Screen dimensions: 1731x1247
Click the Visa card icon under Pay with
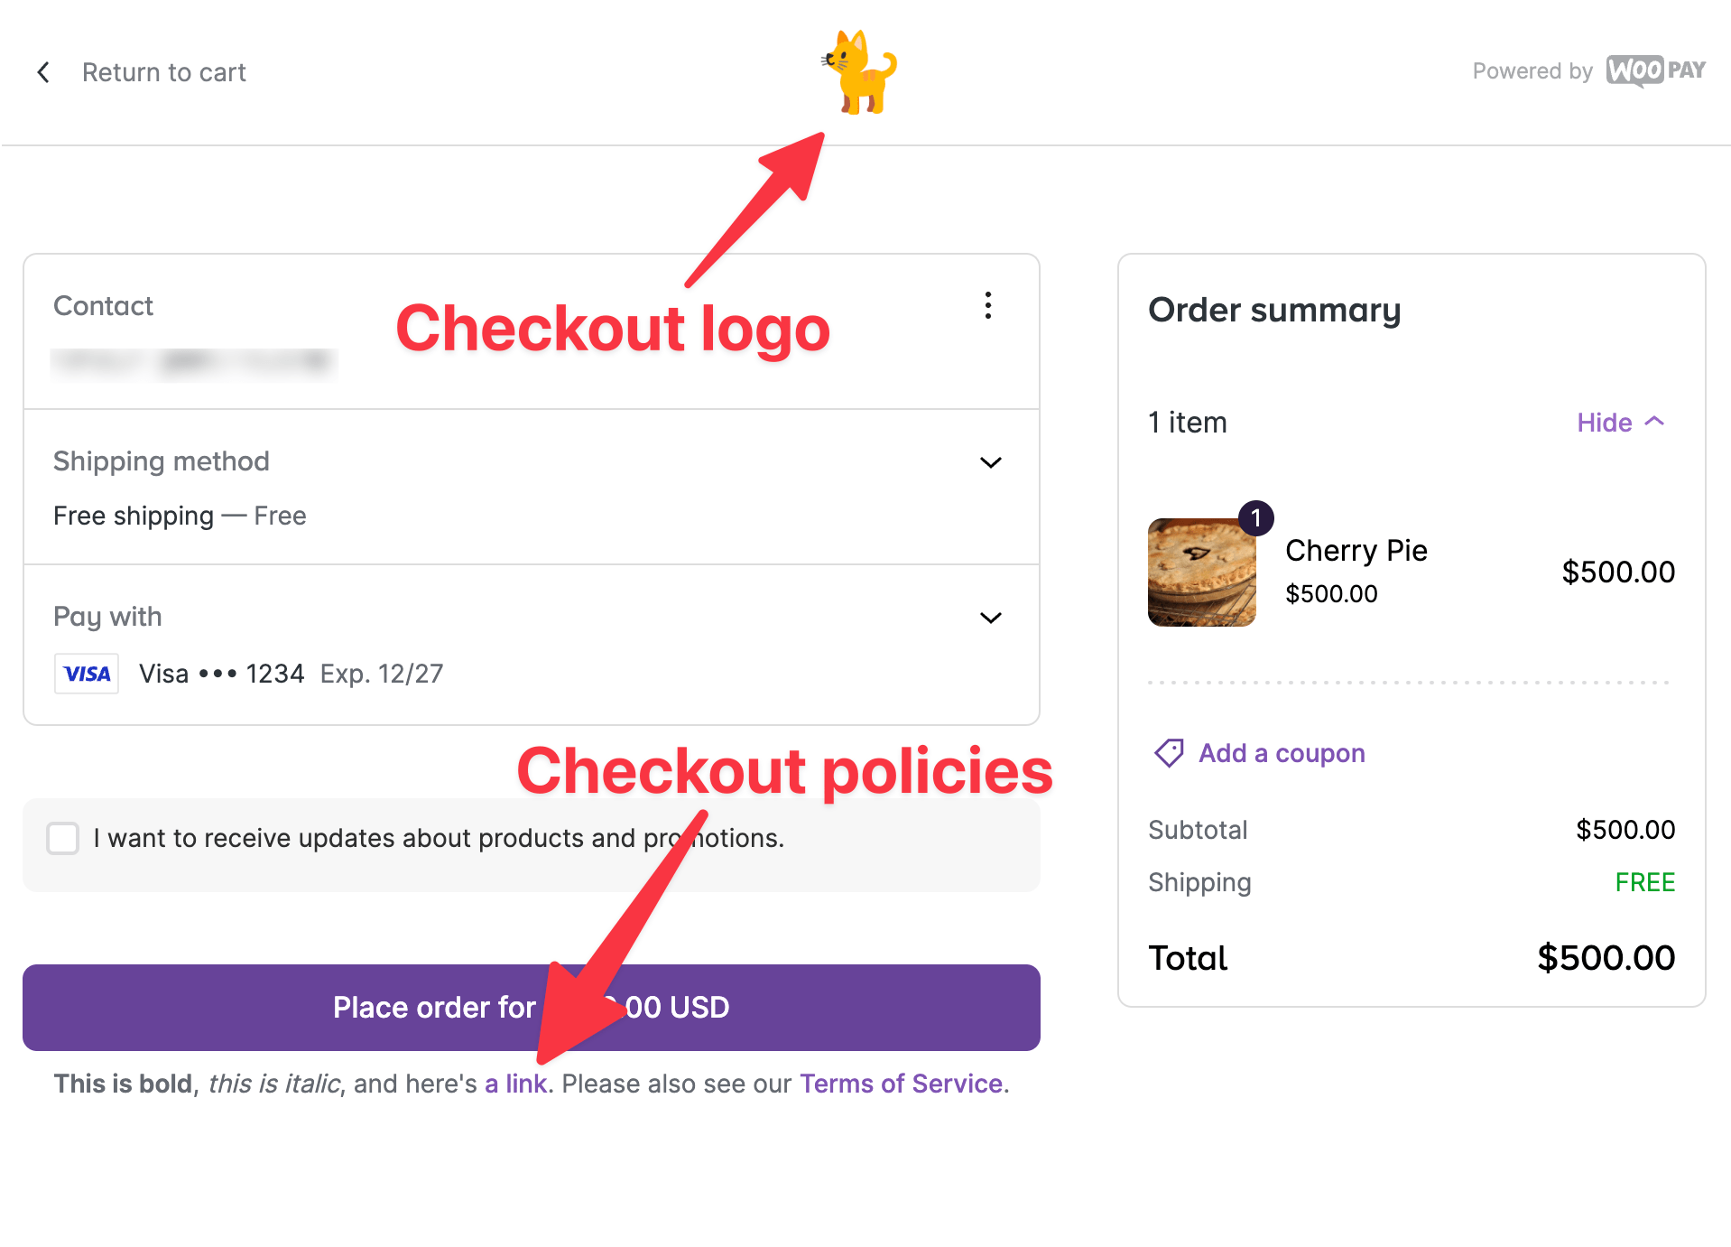(x=87, y=673)
